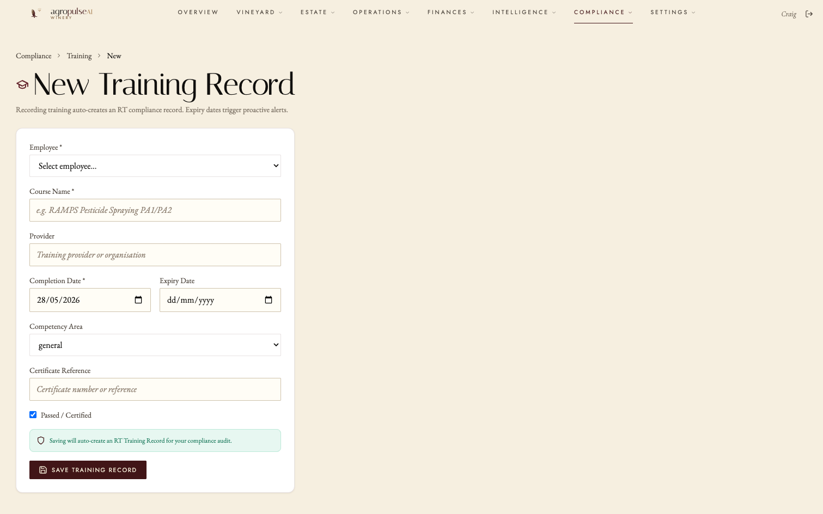Expand the Finances navigation menu
Viewport: 823px width, 514px height.
click(450, 13)
